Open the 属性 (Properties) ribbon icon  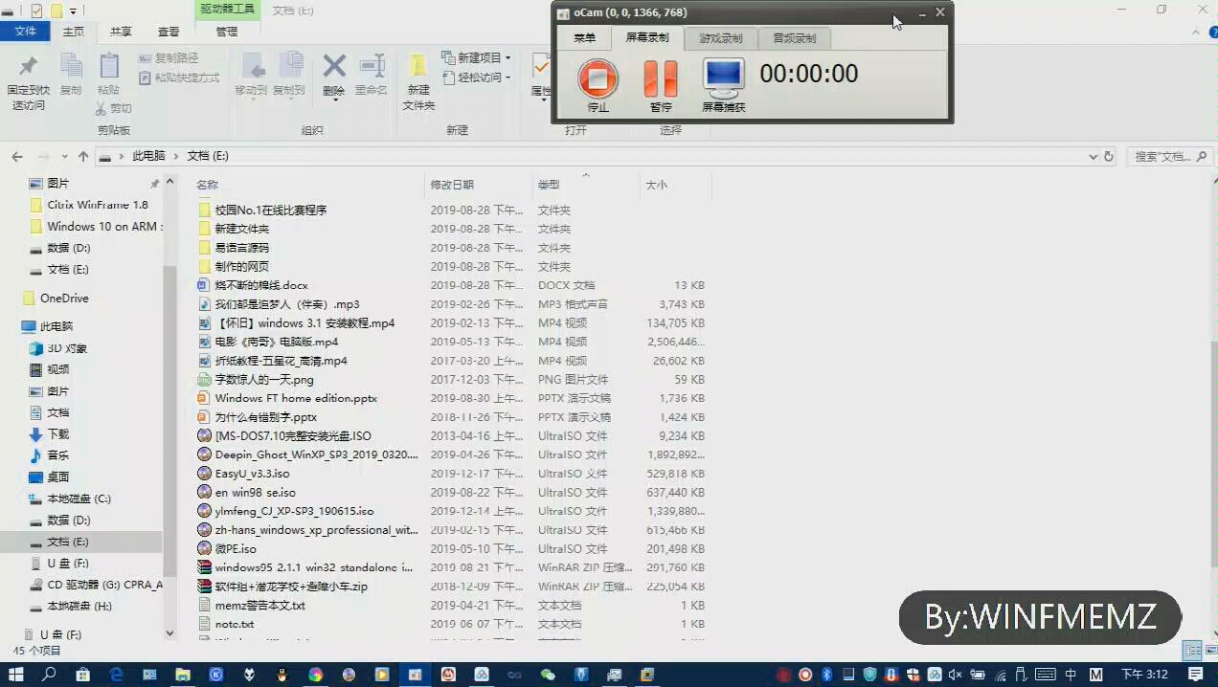(539, 75)
